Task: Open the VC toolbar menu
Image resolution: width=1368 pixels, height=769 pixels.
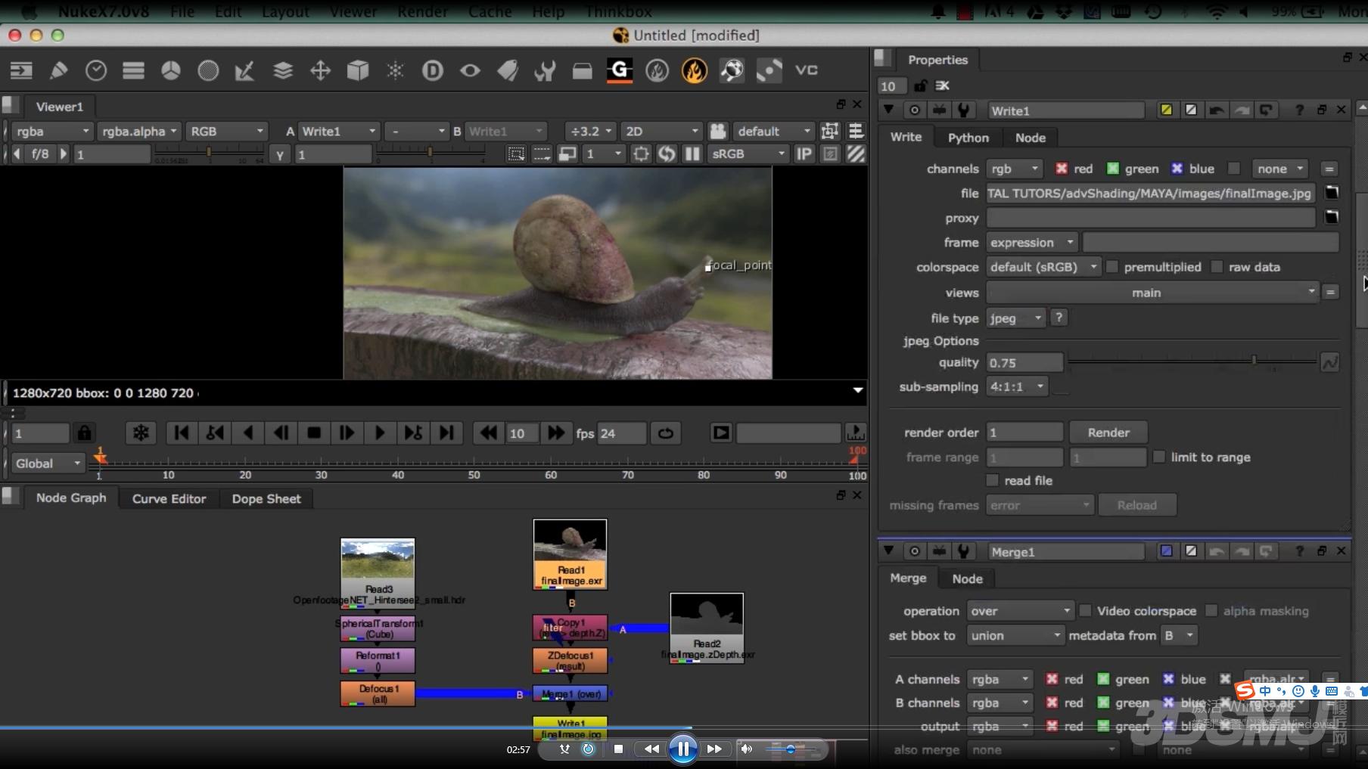Action: click(807, 70)
